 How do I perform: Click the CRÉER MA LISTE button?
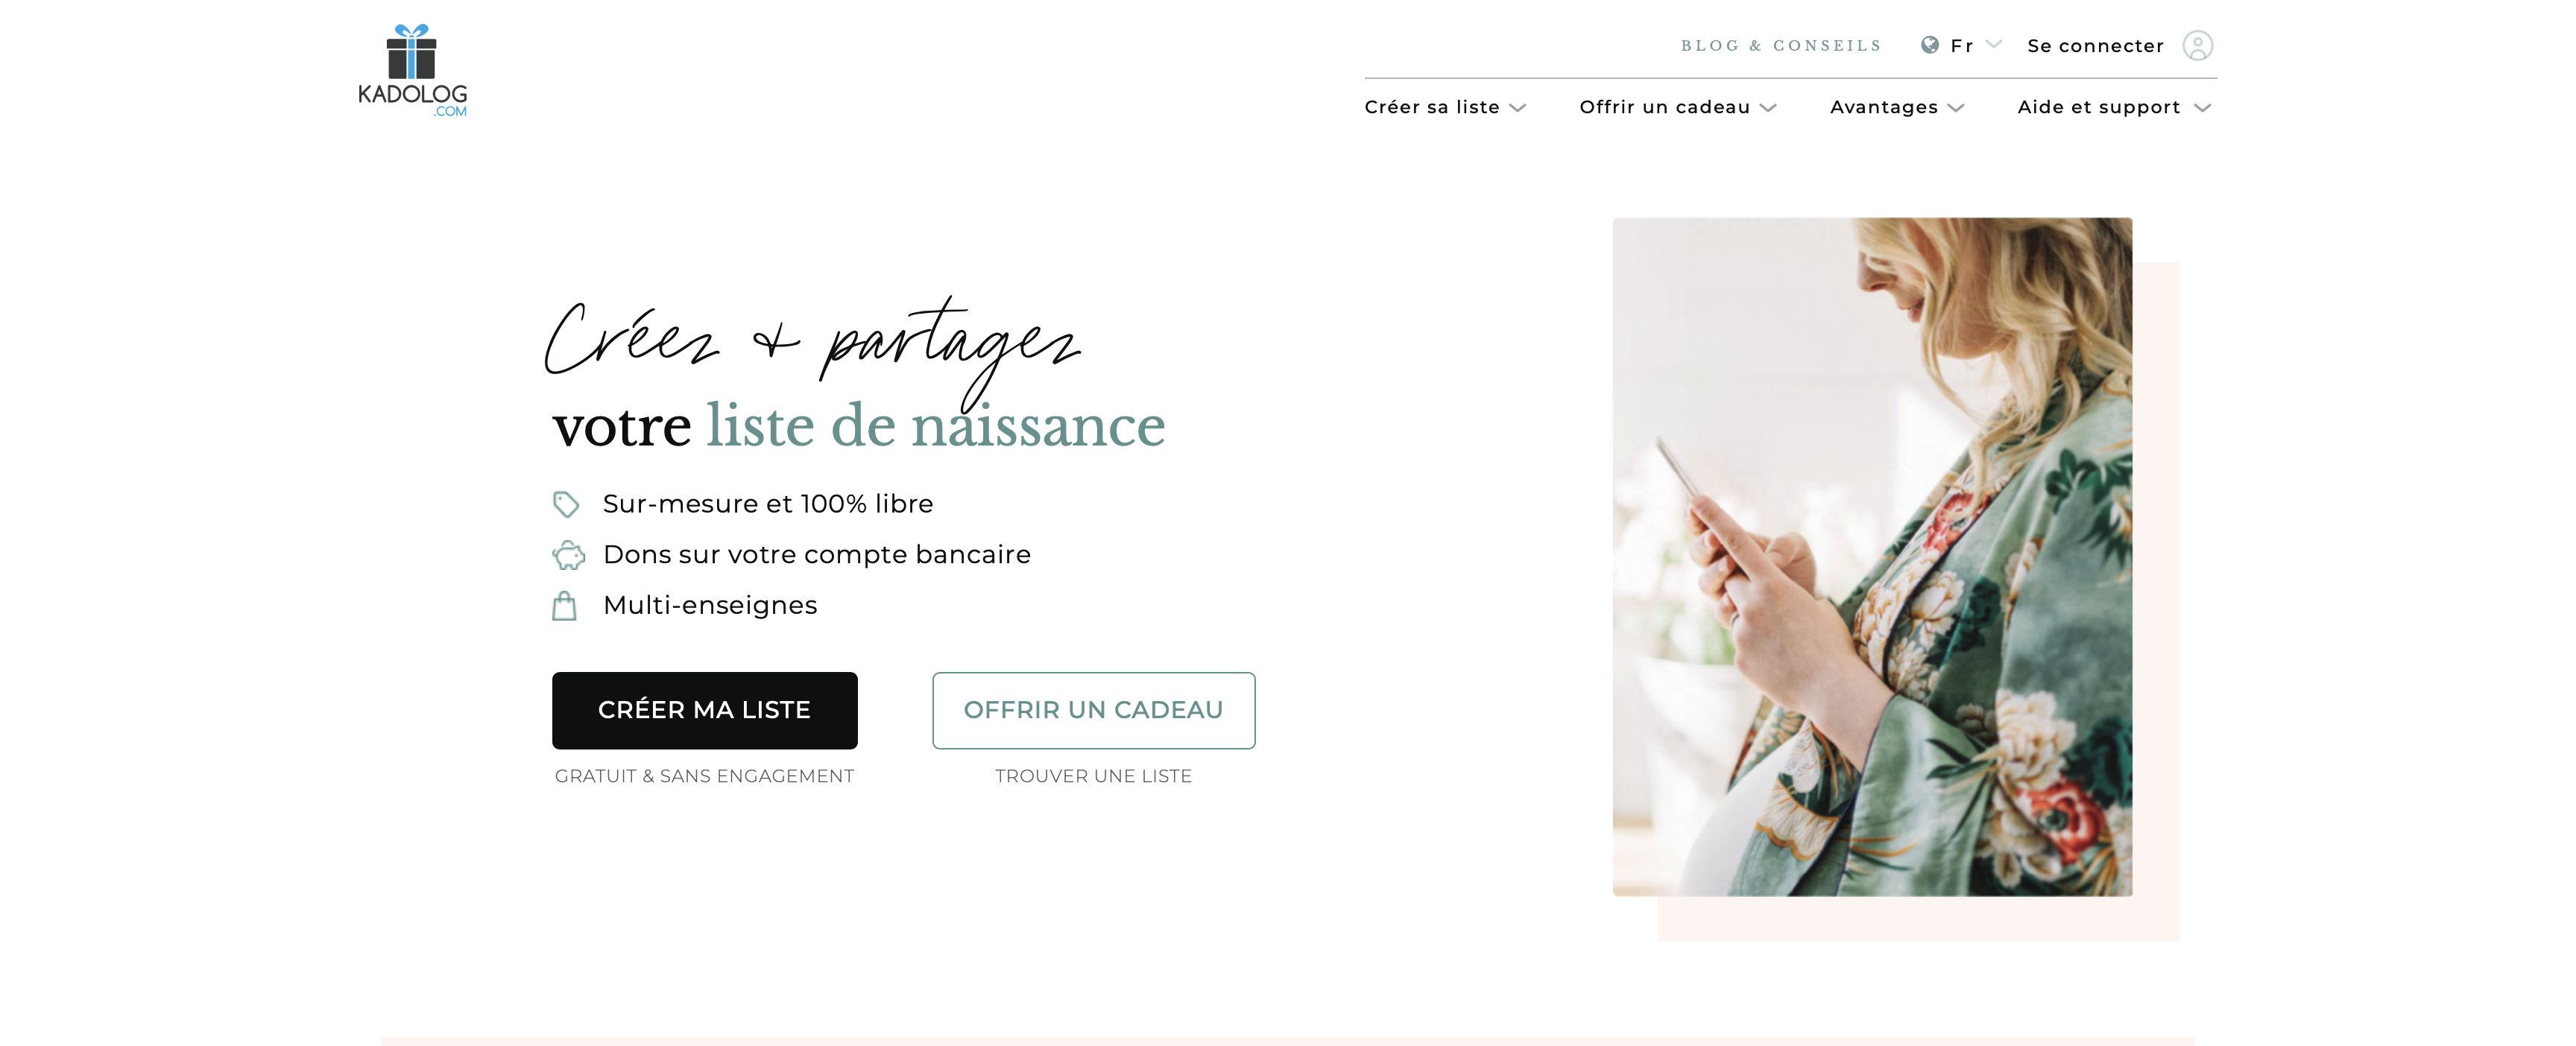(x=705, y=710)
